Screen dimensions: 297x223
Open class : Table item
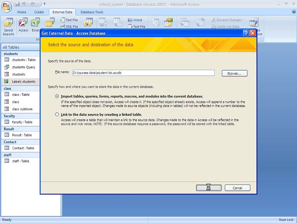coord(20,94)
